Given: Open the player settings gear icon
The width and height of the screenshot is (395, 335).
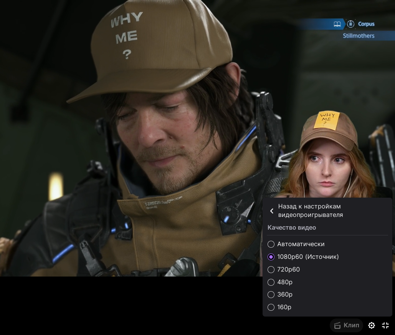Looking at the screenshot, I should pos(371,325).
